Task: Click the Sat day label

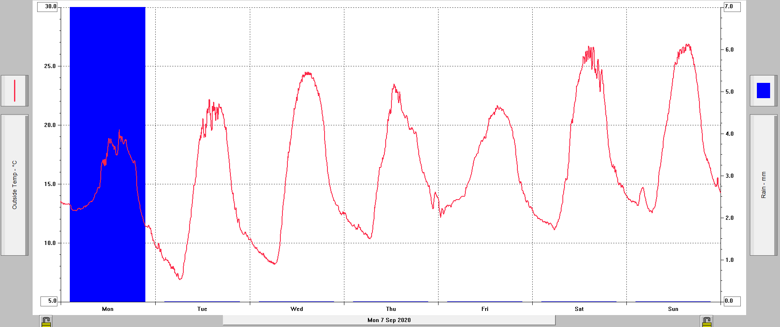Action: pos(579,309)
